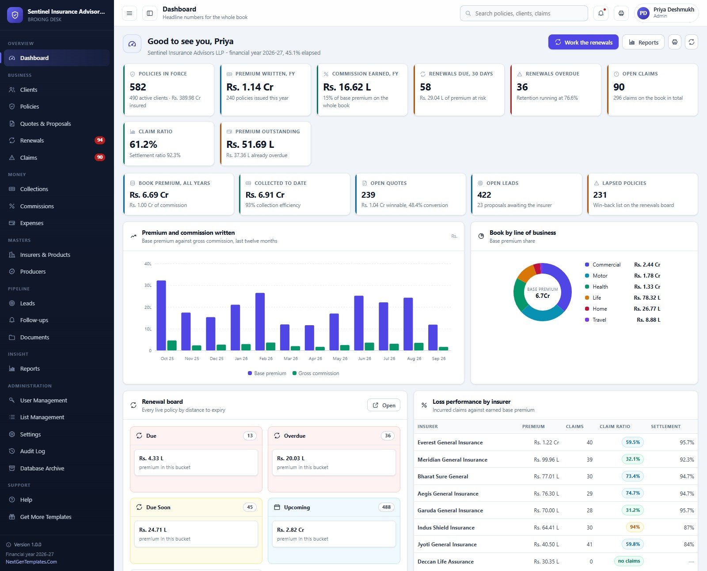Click the red 90 badge on Claims
707x571 pixels.
[x=100, y=157]
